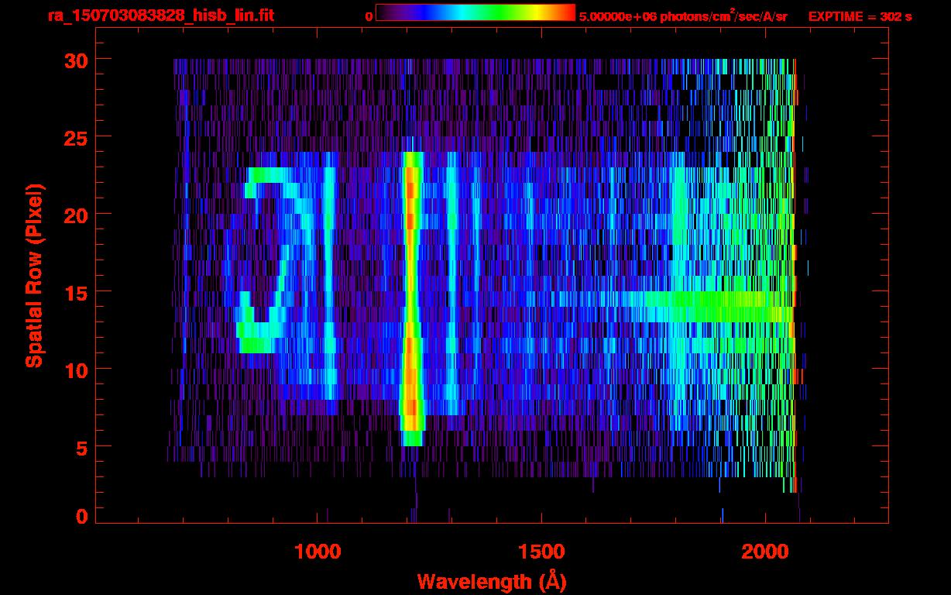Click the rainbow color scale bar

475,13
